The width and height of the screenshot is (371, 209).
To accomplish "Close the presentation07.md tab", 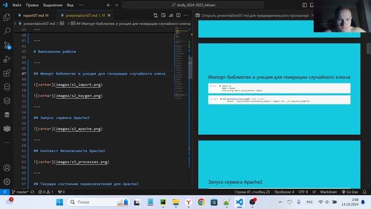I will point(109,16).
